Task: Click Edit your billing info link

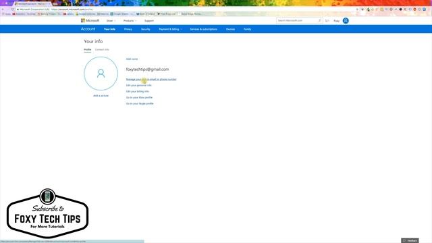Action: (137, 92)
